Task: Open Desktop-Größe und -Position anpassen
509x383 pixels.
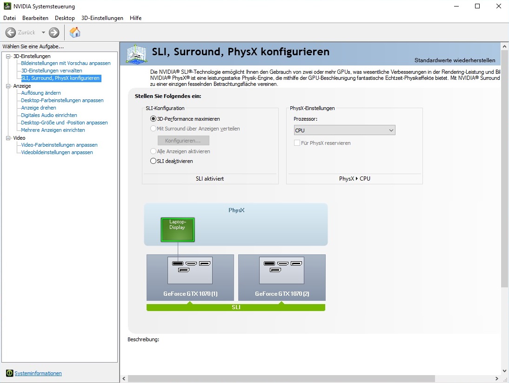Action: (64, 123)
